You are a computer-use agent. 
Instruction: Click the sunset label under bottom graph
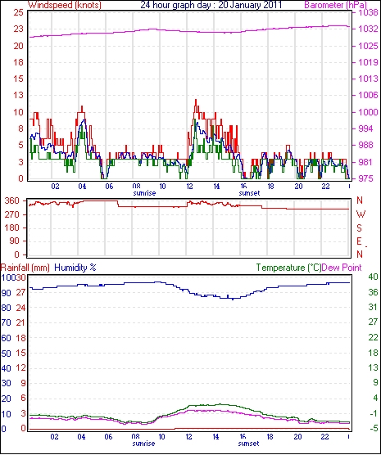[x=248, y=444]
